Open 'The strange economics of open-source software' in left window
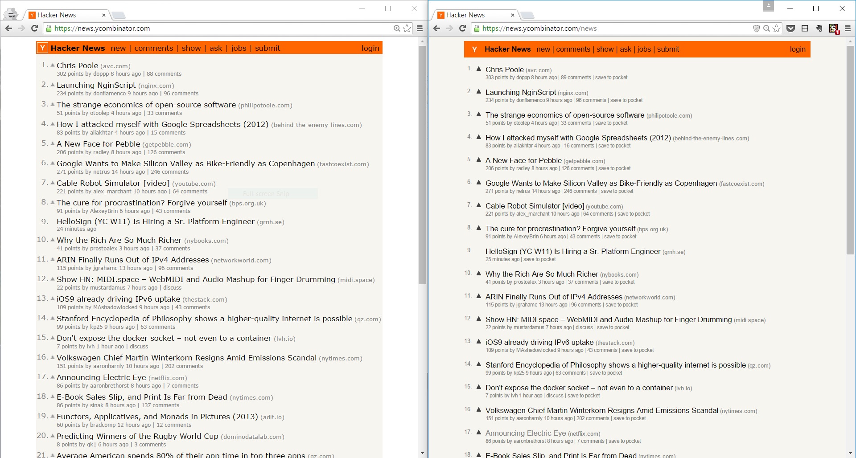Image resolution: width=856 pixels, height=458 pixels. pos(146,105)
